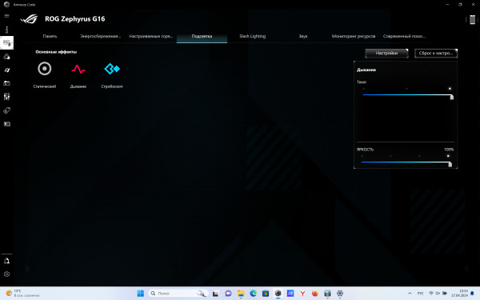Viewport: 480px width, 300px height.
Task: Open the Звук tab
Action: pos(302,36)
